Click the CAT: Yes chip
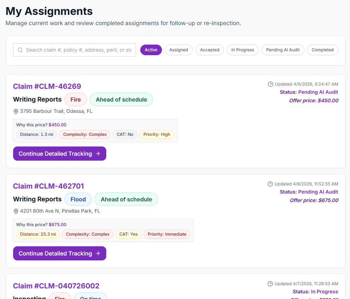The width and height of the screenshot is (350, 299). point(129,234)
